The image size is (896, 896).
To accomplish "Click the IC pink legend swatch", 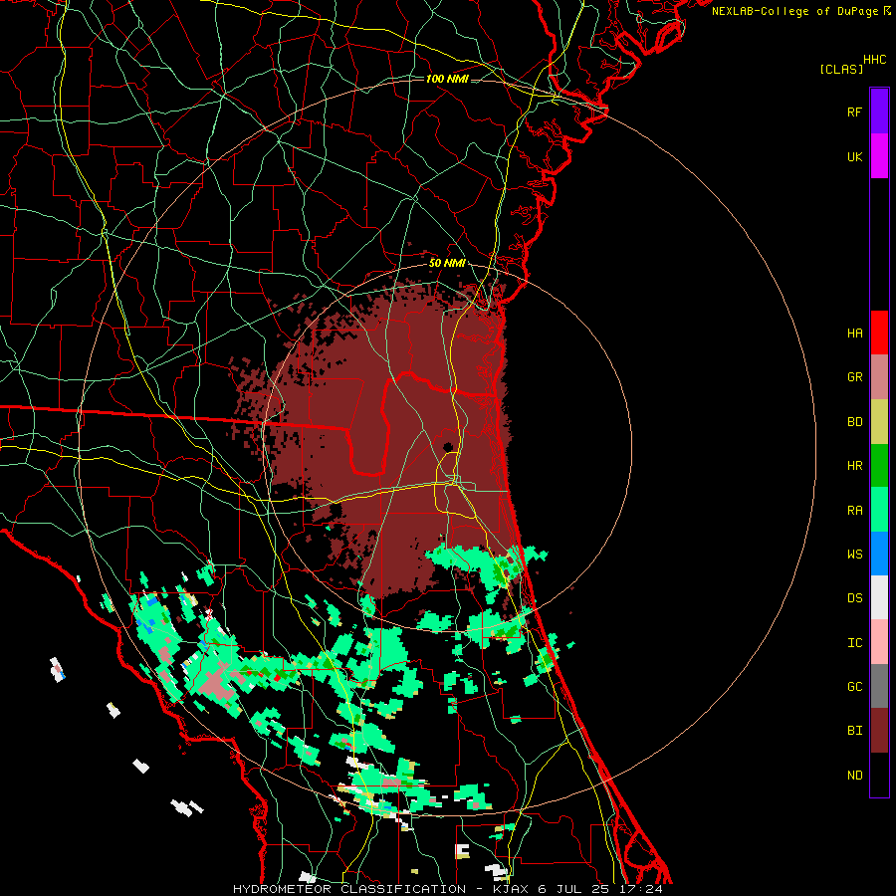I will pos(879,642).
